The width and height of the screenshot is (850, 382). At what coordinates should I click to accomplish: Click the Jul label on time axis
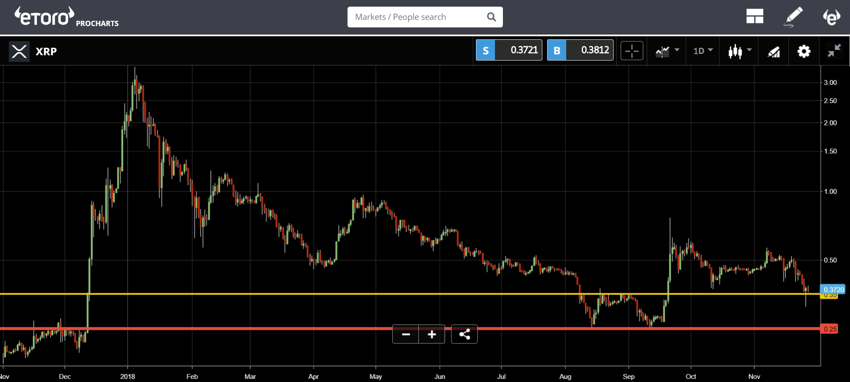coord(501,376)
